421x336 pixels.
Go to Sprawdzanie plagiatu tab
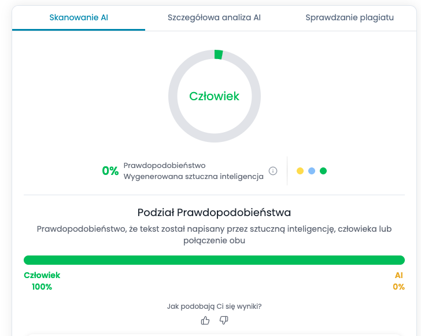click(349, 17)
